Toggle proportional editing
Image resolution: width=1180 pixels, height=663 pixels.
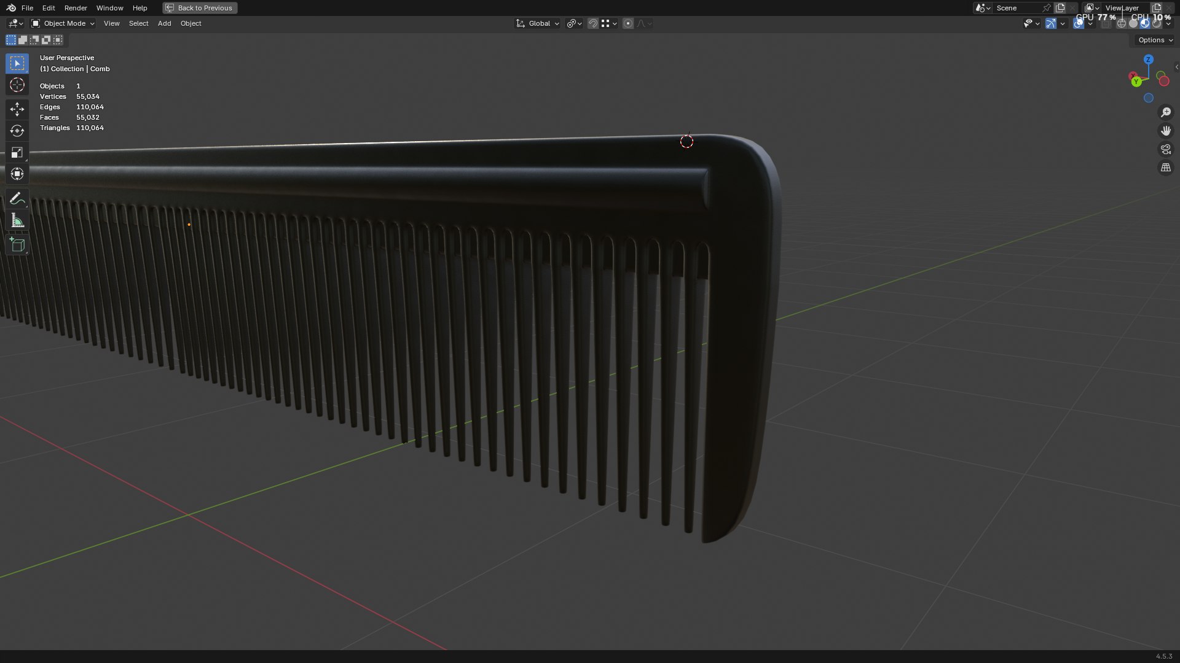[x=627, y=23]
